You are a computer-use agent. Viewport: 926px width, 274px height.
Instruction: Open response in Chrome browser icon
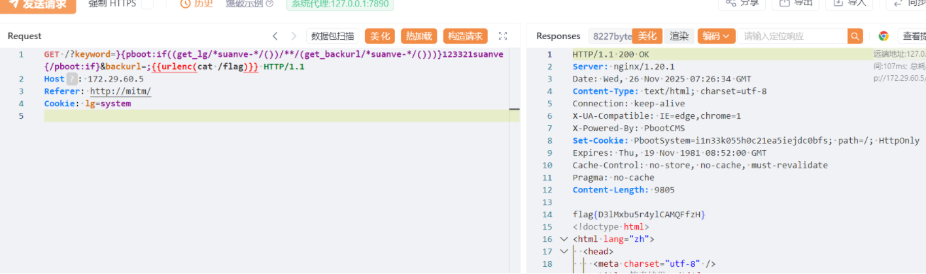click(x=883, y=36)
